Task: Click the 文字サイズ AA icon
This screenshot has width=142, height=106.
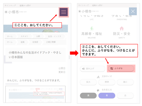Action: [x=98, y=77]
